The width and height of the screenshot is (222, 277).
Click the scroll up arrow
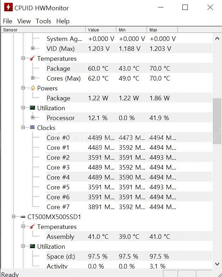(x=217, y=39)
